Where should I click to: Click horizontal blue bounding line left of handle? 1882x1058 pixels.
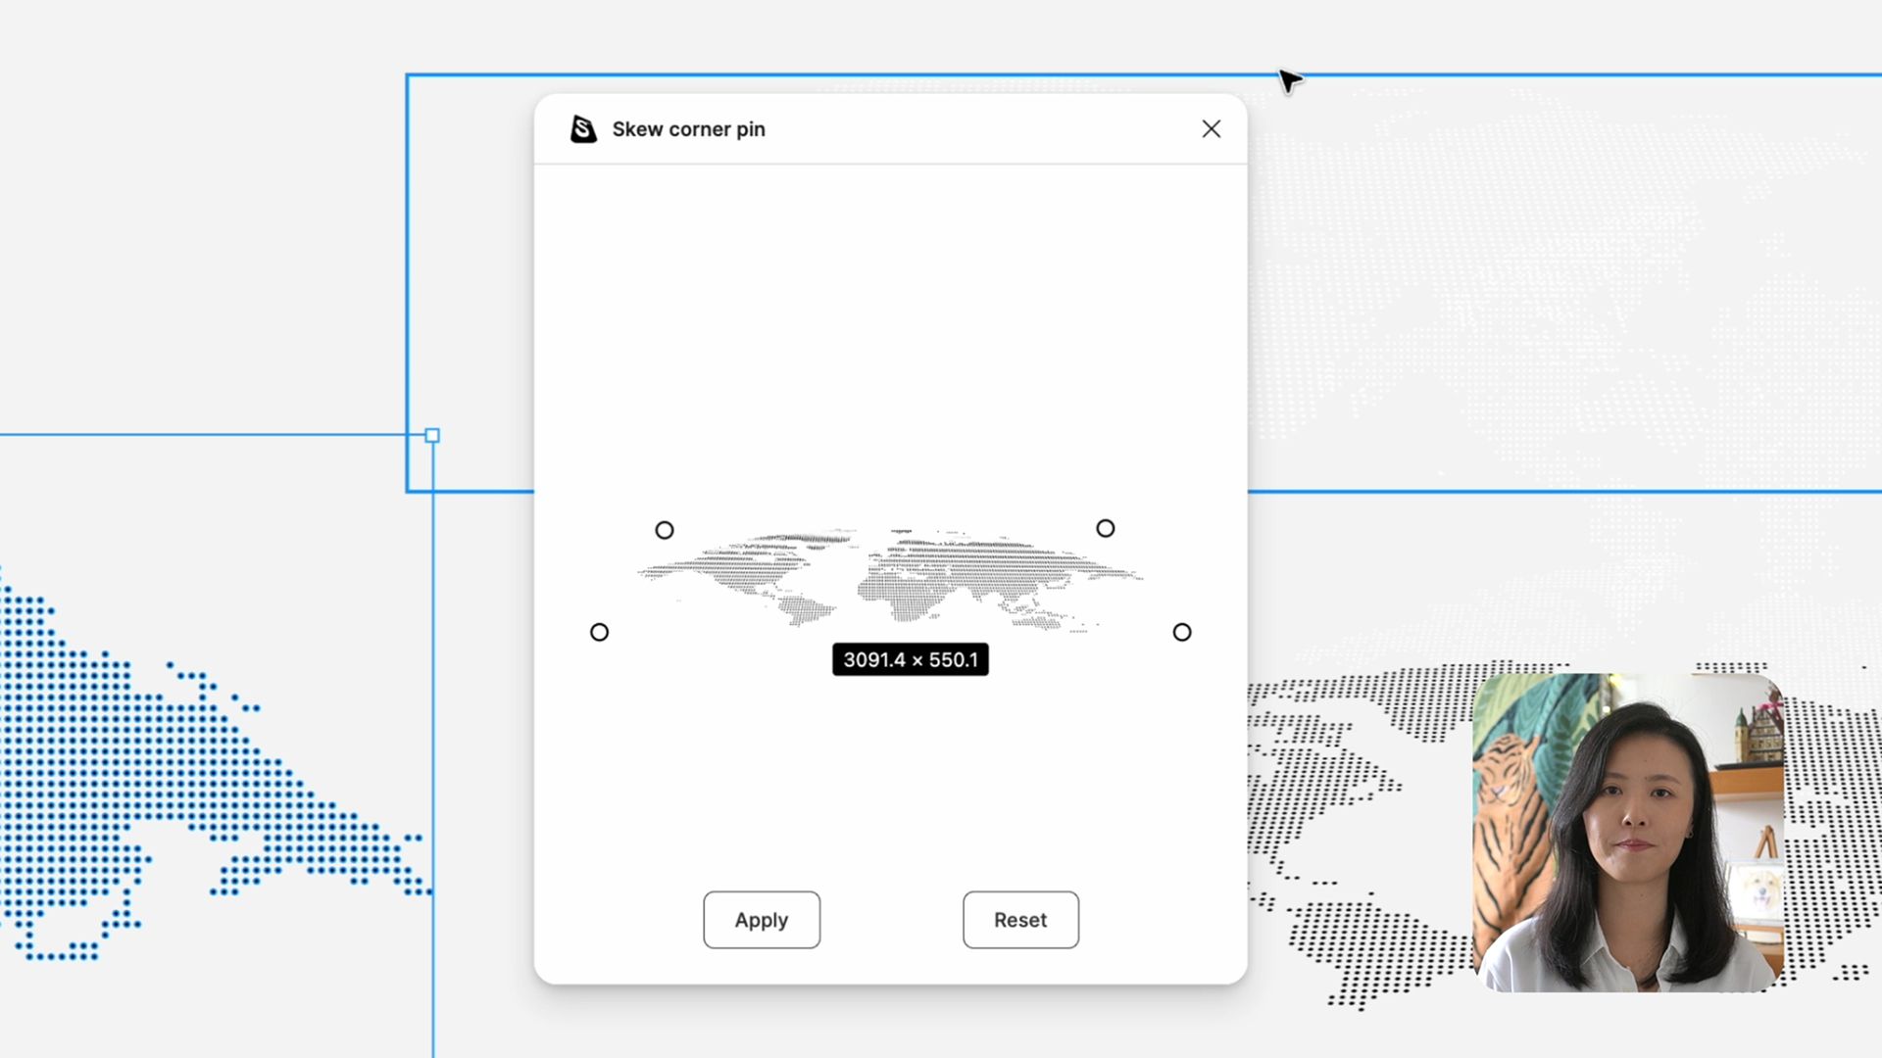[196, 435]
